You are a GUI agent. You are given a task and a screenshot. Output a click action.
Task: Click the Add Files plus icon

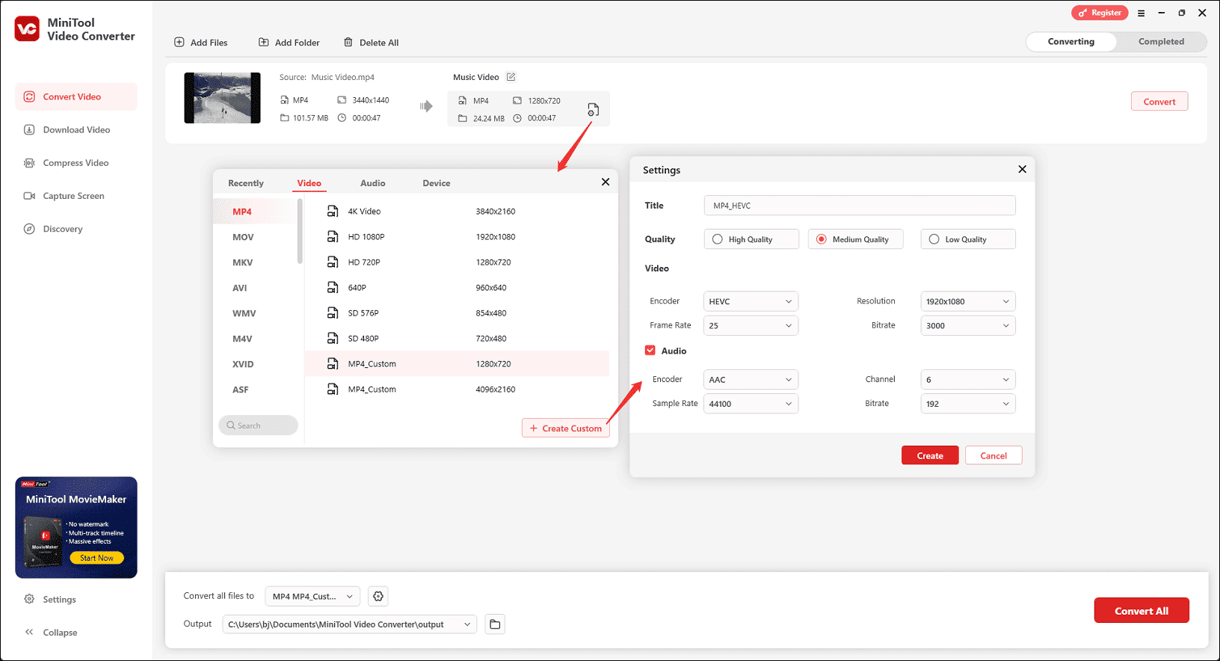[179, 43]
